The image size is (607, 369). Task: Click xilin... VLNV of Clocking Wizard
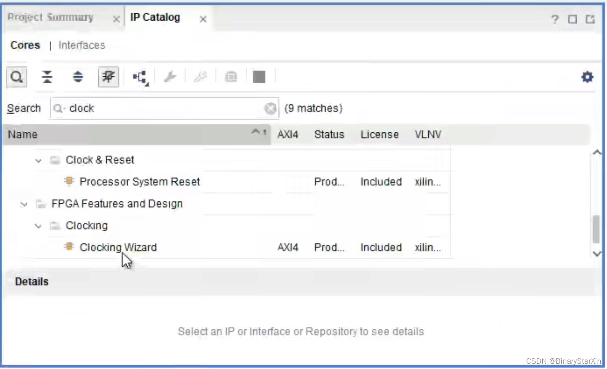click(428, 248)
